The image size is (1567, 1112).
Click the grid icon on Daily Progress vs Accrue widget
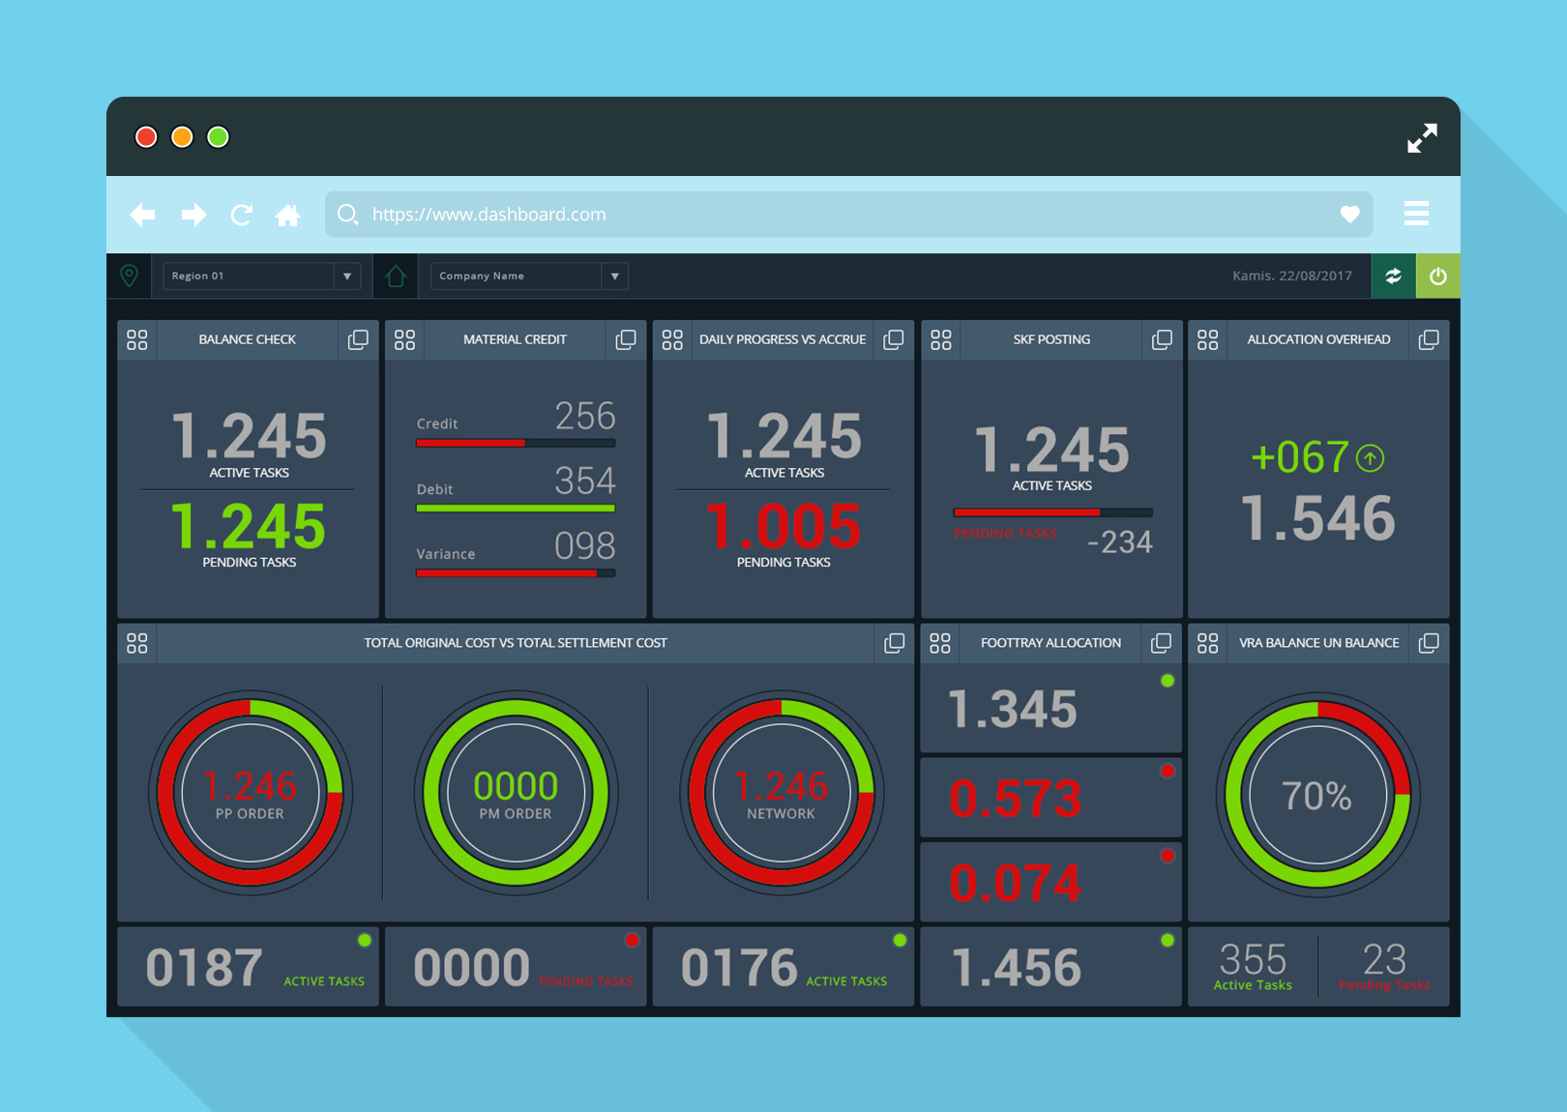coord(672,339)
